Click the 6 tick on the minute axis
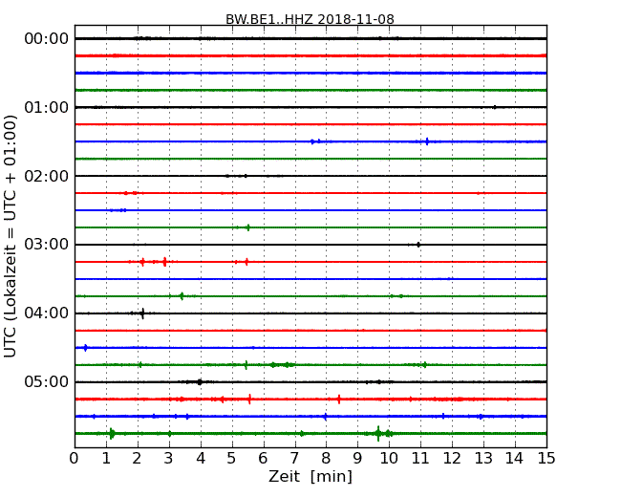 tap(263, 459)
